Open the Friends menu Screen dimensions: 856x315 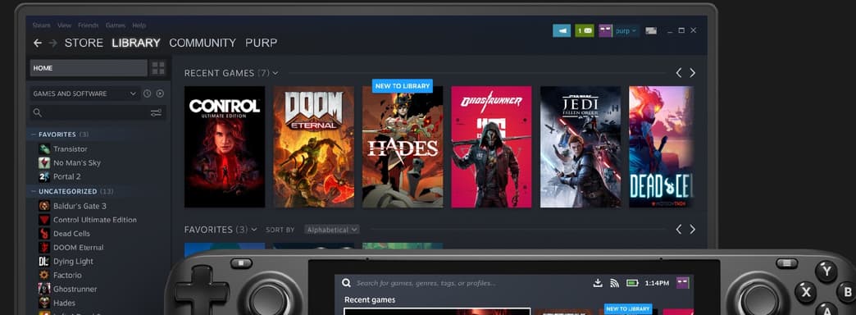coord(89,25)
